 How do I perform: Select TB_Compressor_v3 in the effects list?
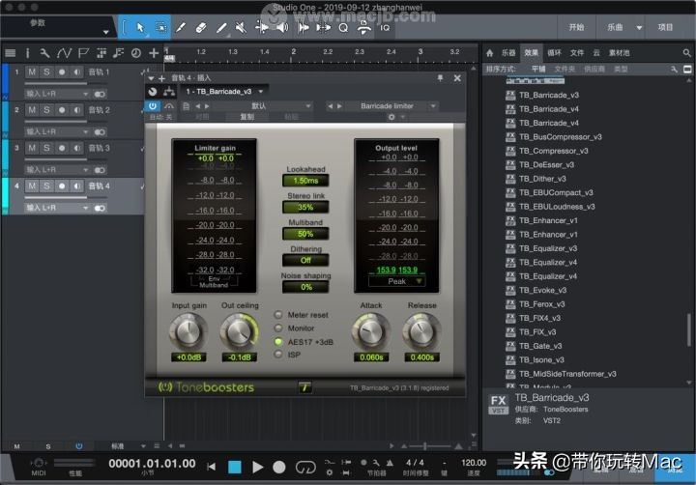click(553, 151)
